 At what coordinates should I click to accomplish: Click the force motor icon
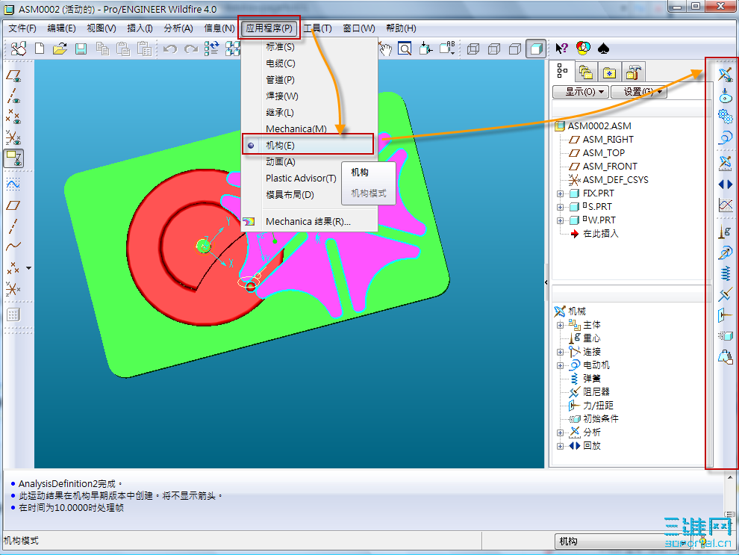[726, 252]
